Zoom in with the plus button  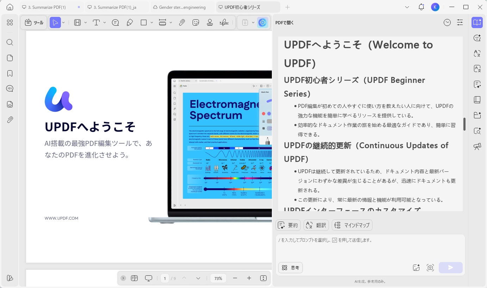tap(249, 278)
